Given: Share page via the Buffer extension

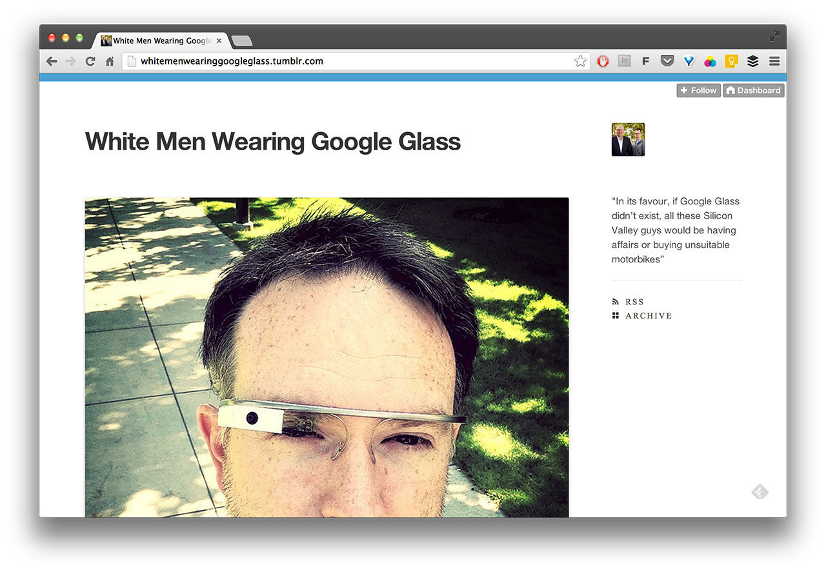Looking at the screenshot, I should pyautogui.click(x=752, y=61).
